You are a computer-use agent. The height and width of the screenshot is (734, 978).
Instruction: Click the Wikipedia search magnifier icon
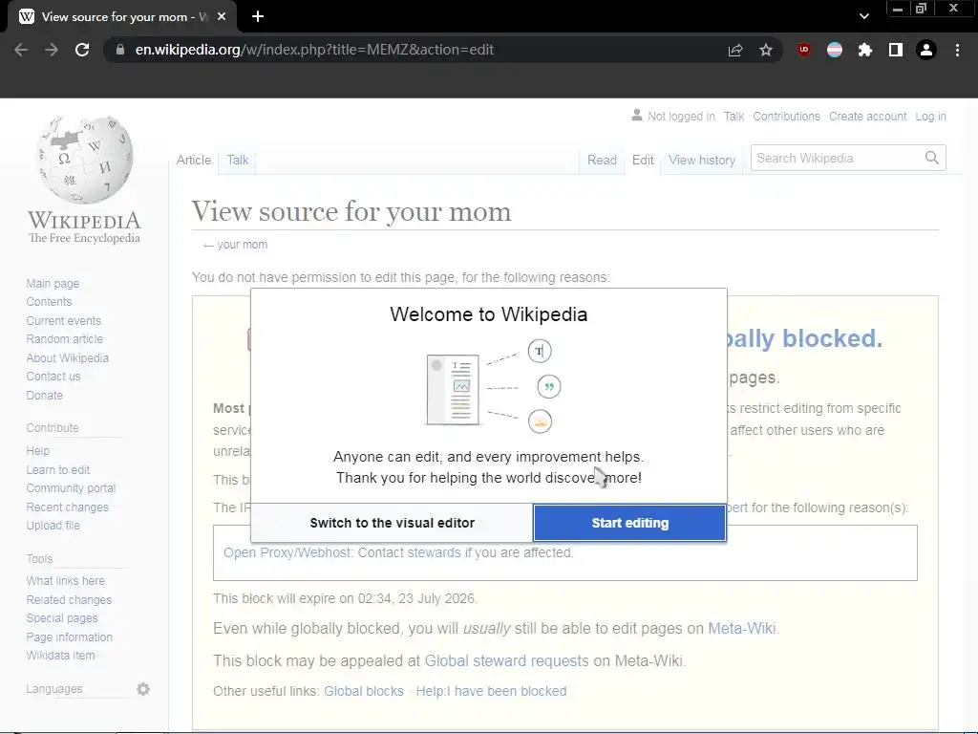[x=932, y=158]
